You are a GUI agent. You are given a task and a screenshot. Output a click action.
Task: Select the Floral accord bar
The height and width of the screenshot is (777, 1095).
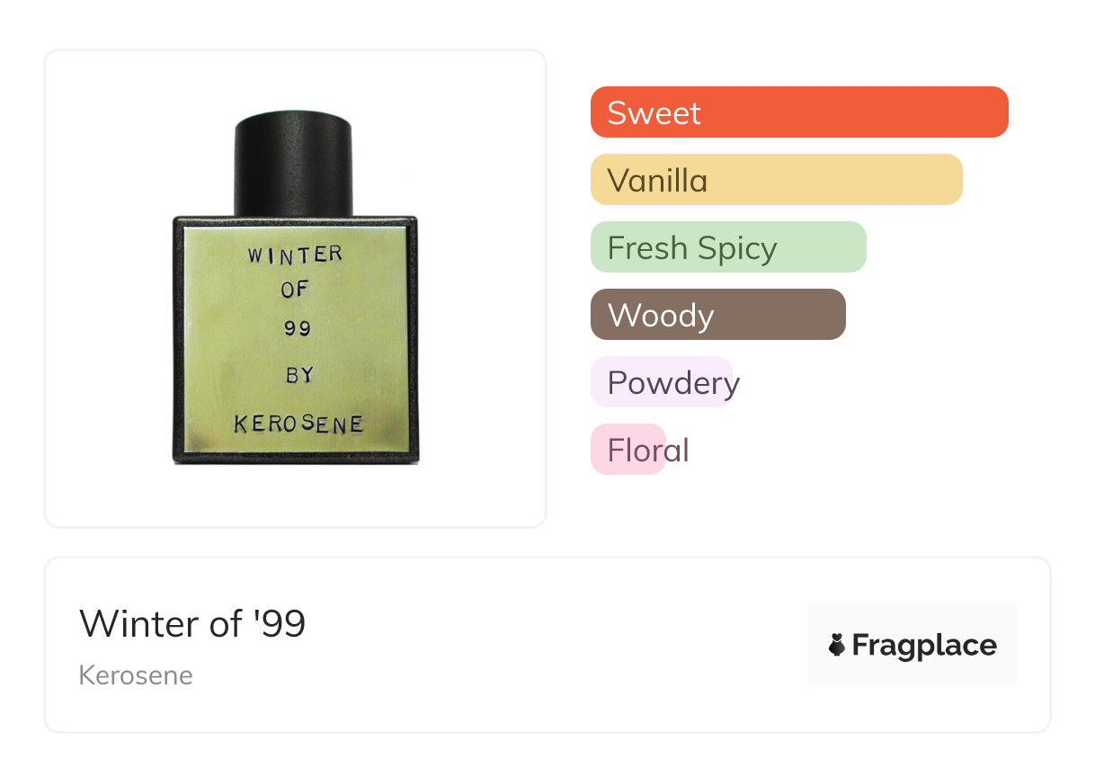[x=628, y=449]
